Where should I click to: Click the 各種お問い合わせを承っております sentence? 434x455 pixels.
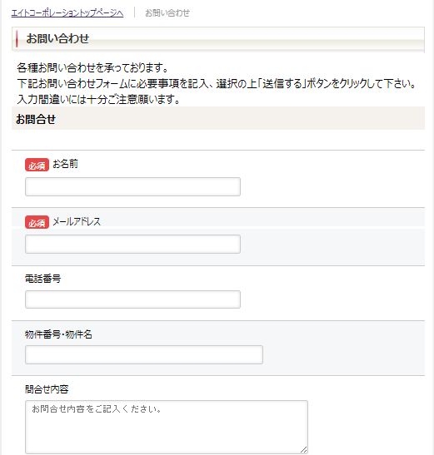92,67
